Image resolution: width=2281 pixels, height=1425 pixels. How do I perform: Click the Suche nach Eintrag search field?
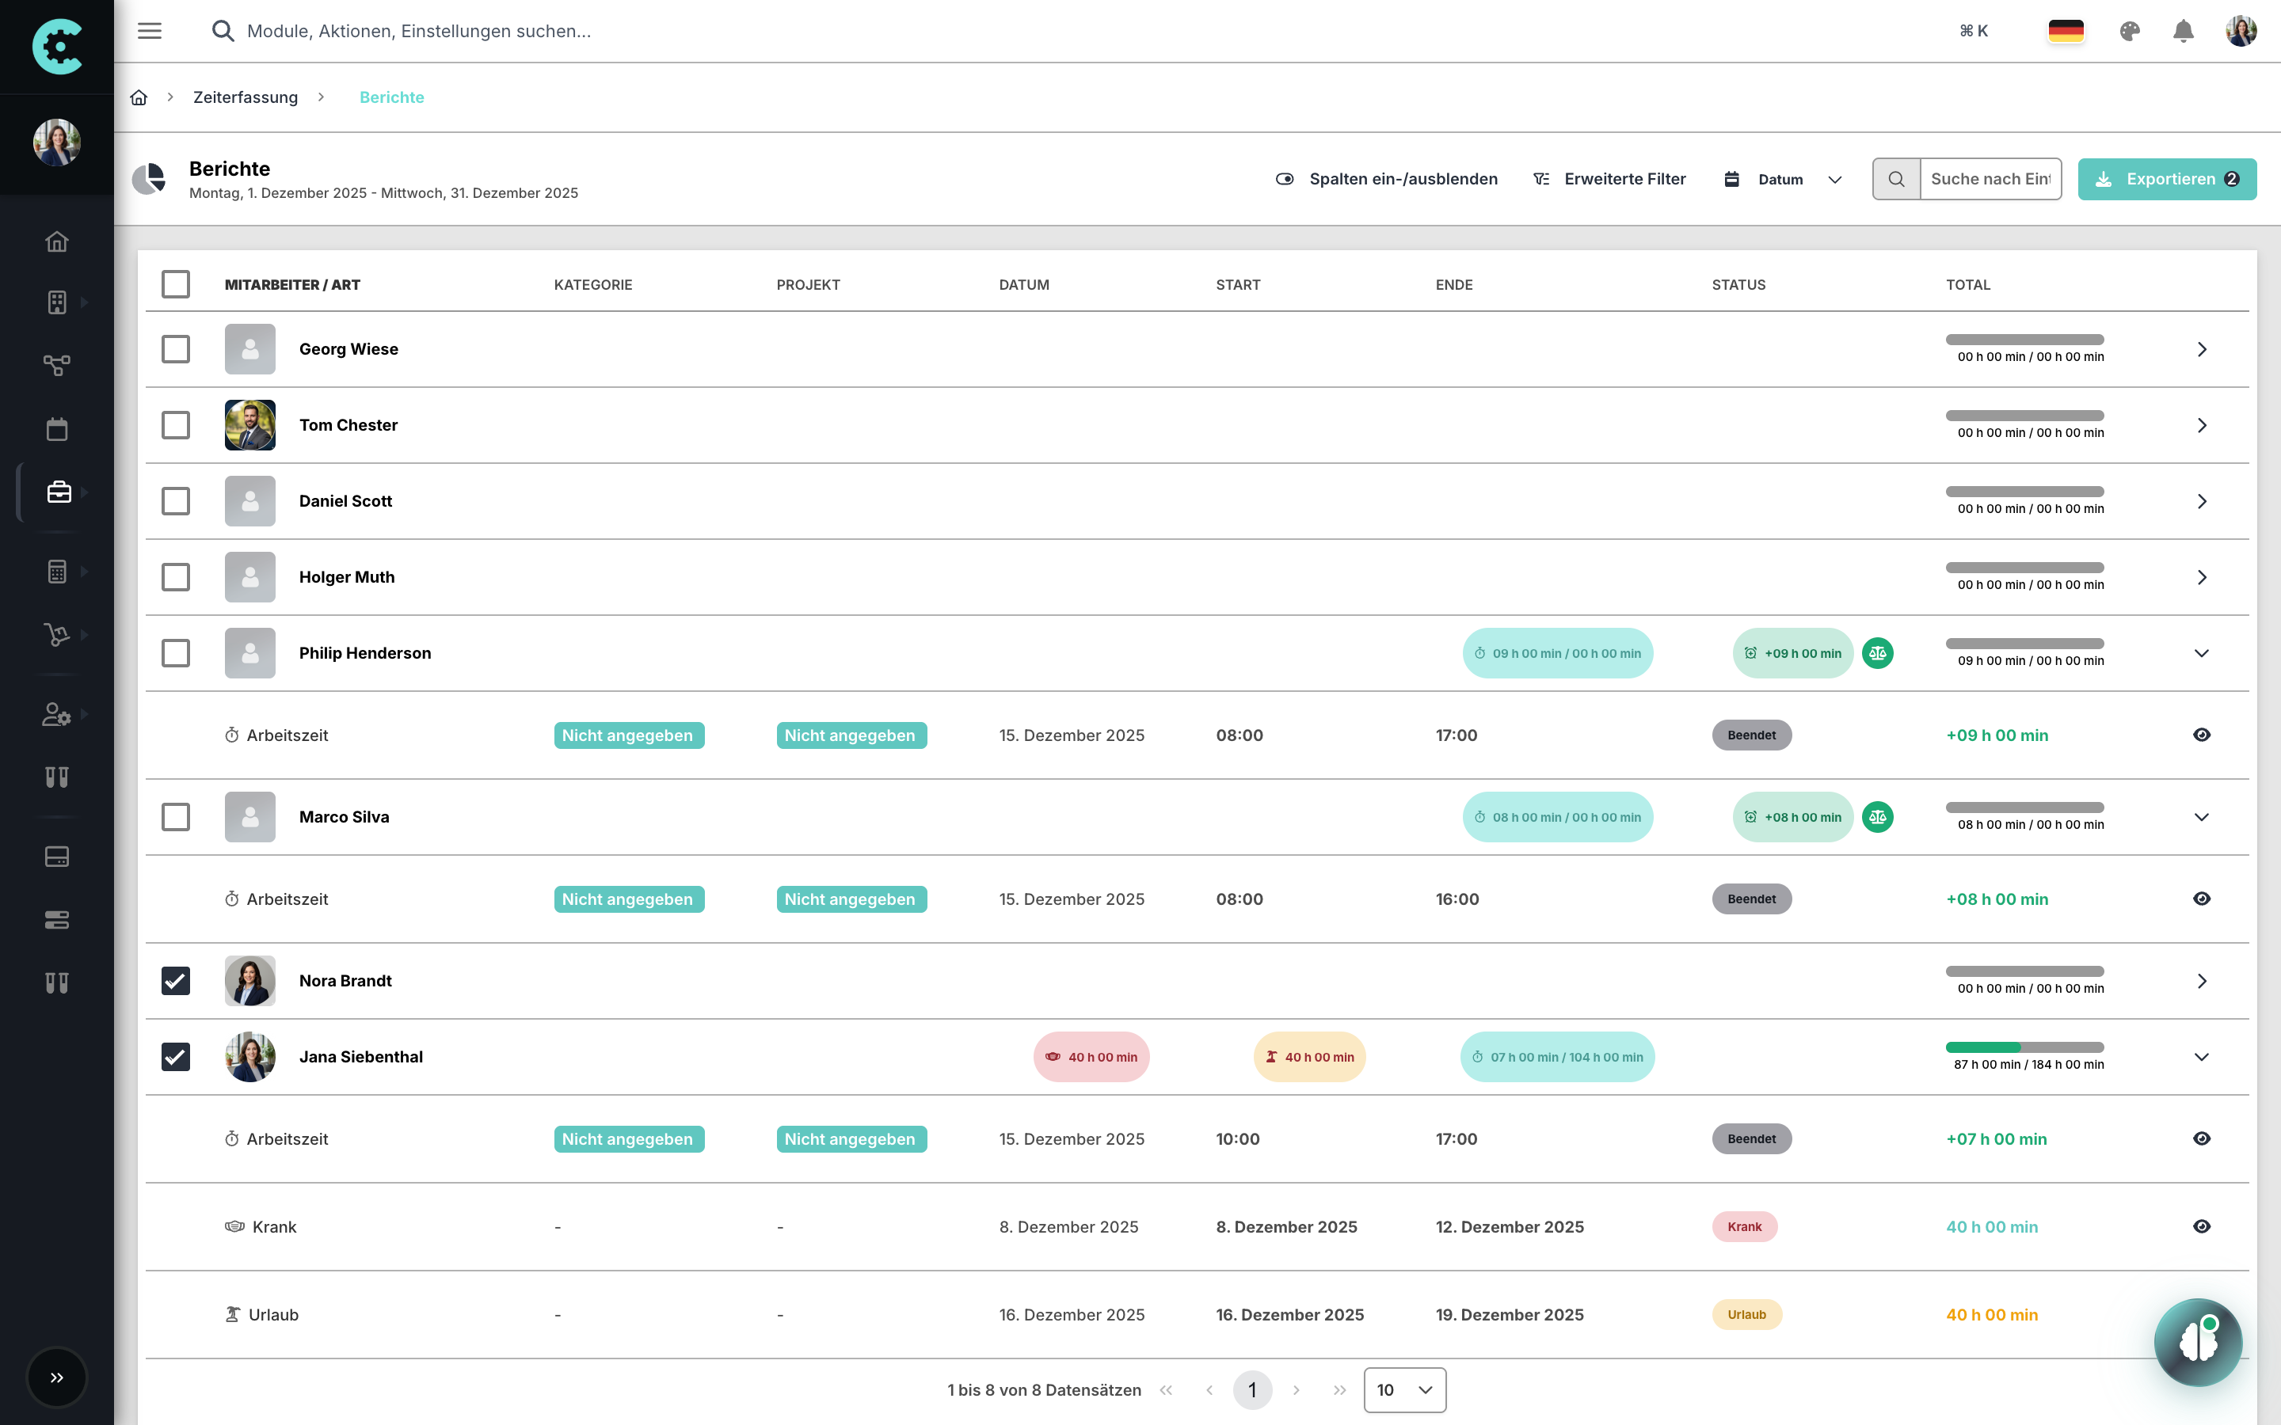(1990, 179)
